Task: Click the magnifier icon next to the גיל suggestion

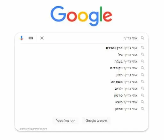Action: tap(143, 54)
